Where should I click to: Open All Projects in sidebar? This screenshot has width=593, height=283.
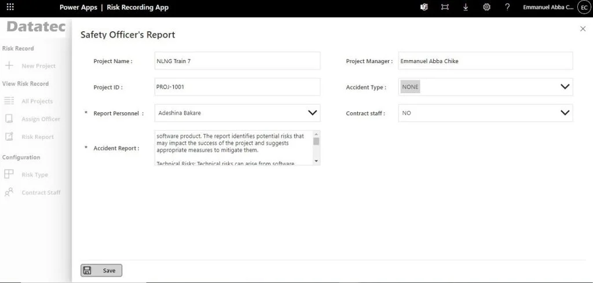click(x=37, y=101)
